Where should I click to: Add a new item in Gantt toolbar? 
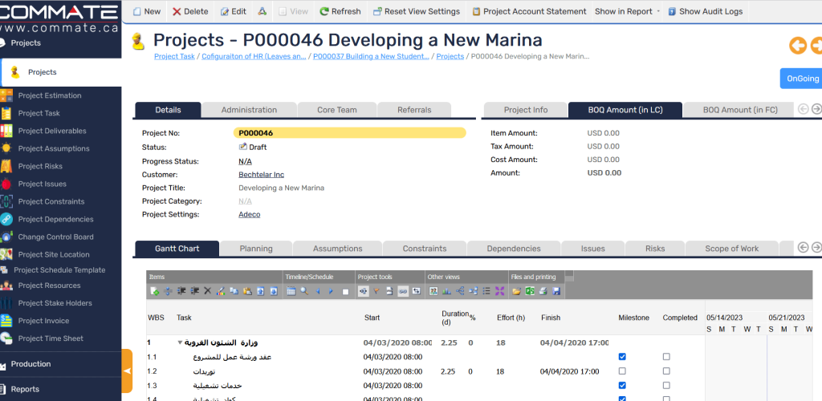coord(155,292)
